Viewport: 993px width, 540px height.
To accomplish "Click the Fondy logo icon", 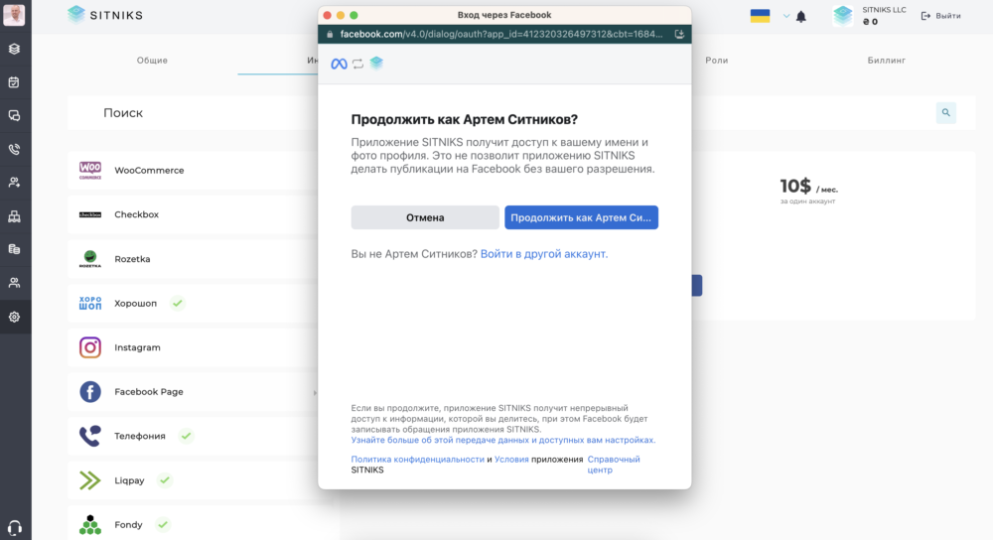I will coord(90,525).
